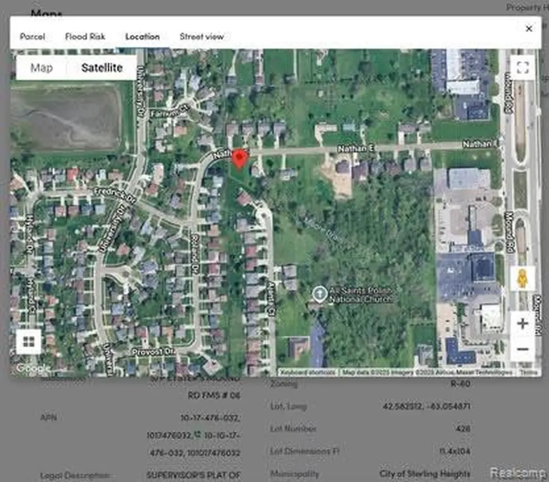Toggle fullscreen map view icon
549x482 pixels.
[x=523, y=67]
